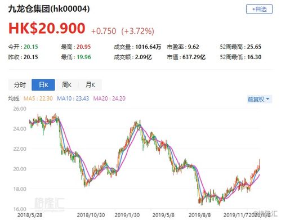Click the 最低 value 19.96
Screen dimensions: 281x220
tap(84, 57)
